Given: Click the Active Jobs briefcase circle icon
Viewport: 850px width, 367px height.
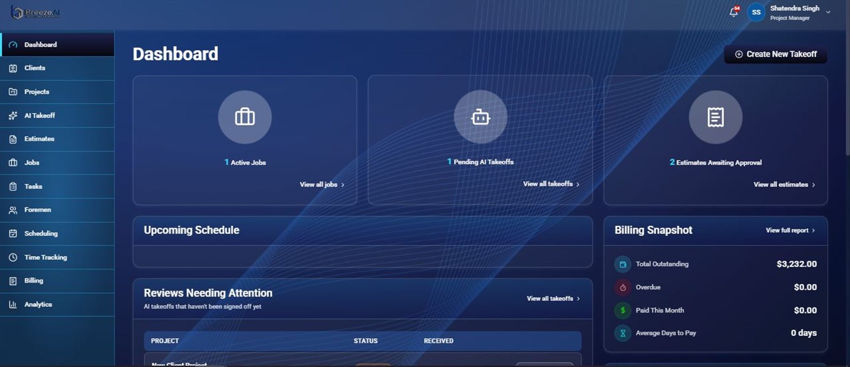Looking at the screenshot, I should pyautogui.click(x=245, y=117).
